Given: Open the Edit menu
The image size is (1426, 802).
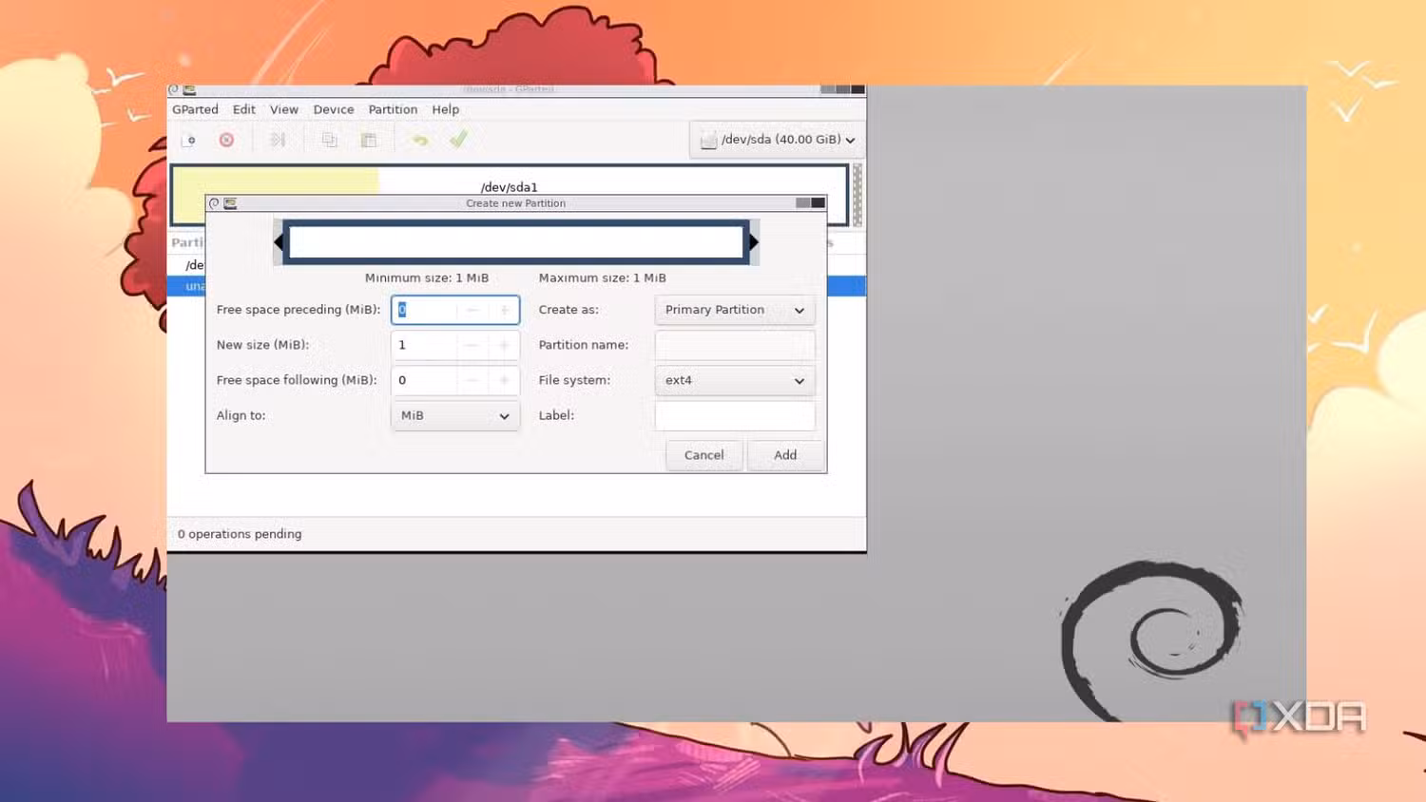Looking at the screenshot, I should point(244,109).
